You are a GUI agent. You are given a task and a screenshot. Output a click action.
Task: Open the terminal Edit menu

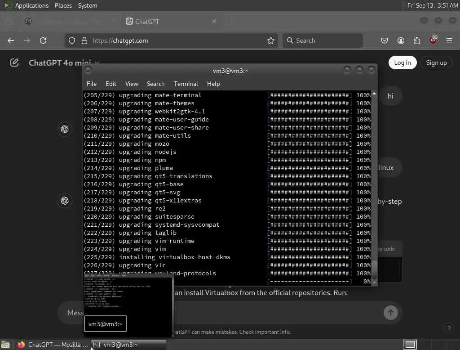pyautogui.click(x=111, y=84)
